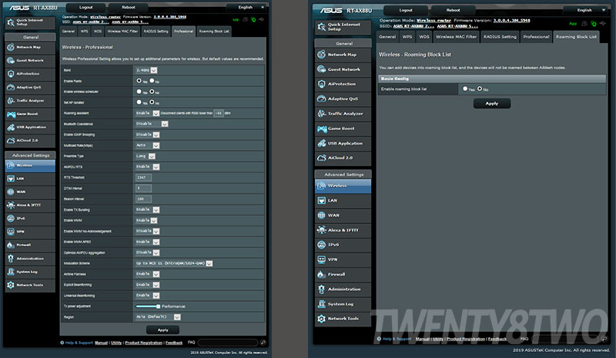Switch to Wireless MAC Filter tab in the left panel
616x358 pixels.
click(x=122, y=32)
